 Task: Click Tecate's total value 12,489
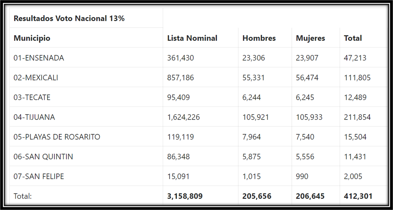click(355, 97)
